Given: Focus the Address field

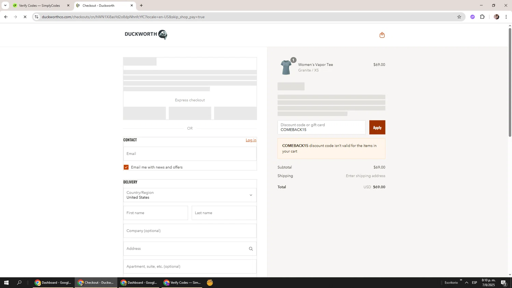Looking at the screenshot, I should [190, 249].
